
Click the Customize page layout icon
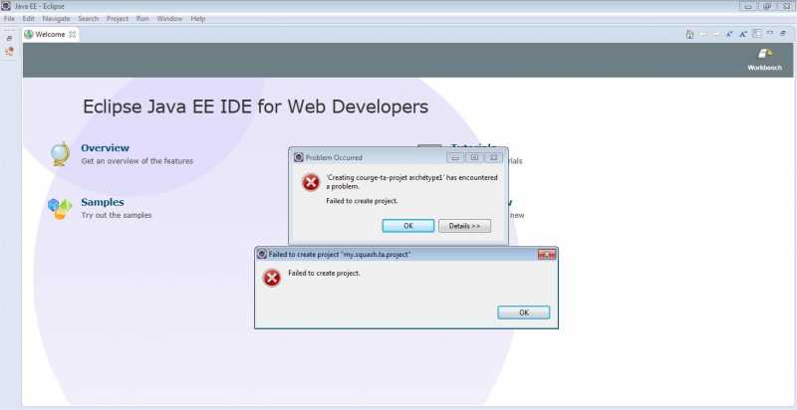[756, 34]
